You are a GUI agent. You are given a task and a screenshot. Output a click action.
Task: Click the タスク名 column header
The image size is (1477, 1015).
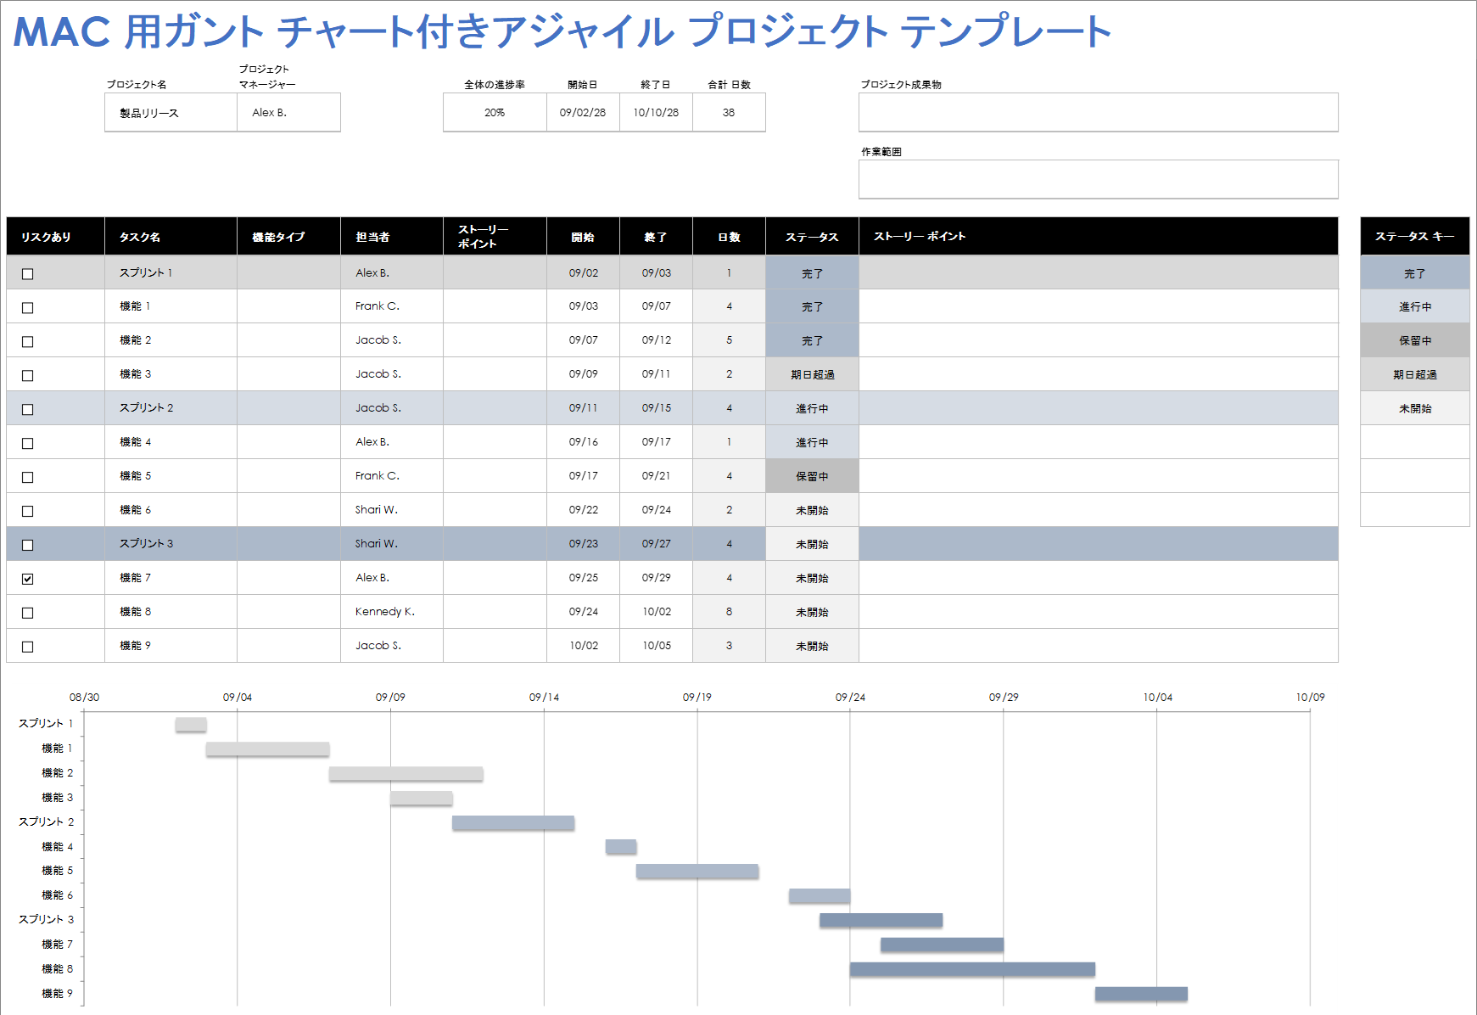point(171,236)
